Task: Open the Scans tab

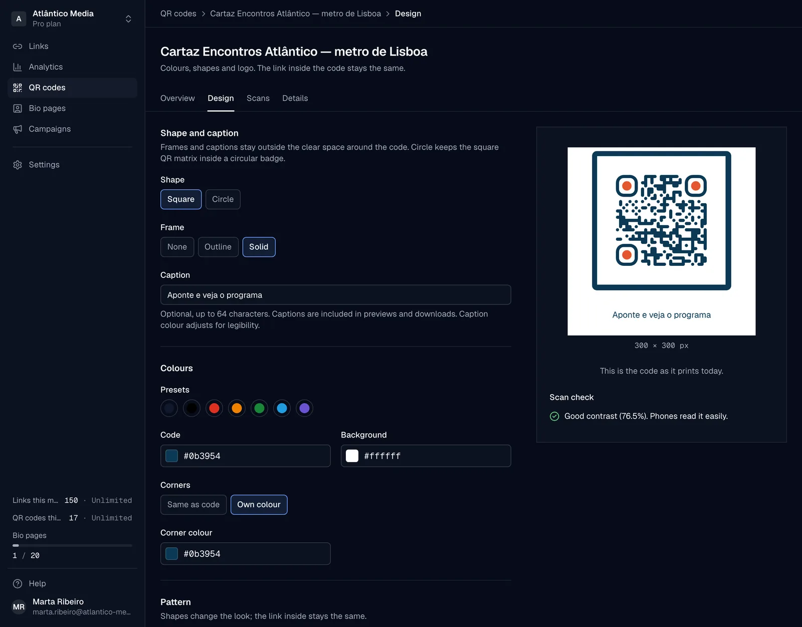Action: (258, 98)
